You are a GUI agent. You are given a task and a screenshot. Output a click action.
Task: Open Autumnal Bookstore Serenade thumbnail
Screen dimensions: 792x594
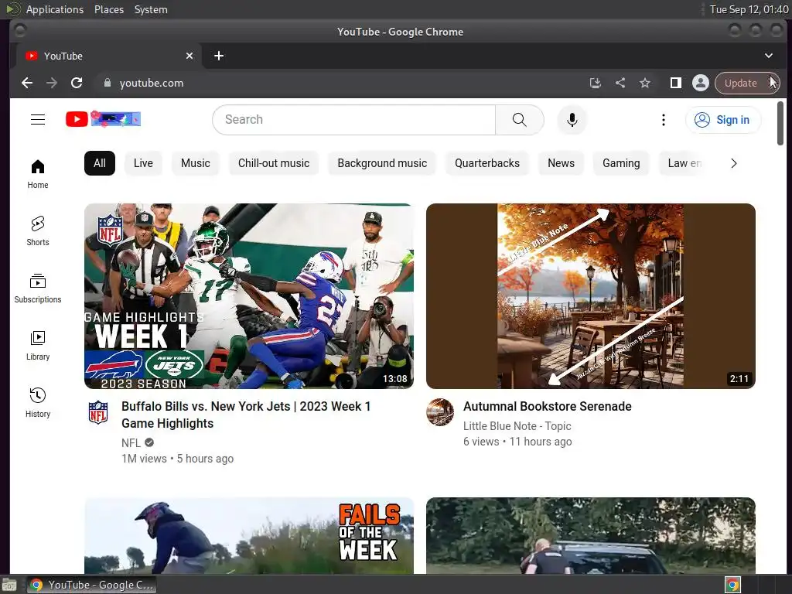(x=590, y=296)
